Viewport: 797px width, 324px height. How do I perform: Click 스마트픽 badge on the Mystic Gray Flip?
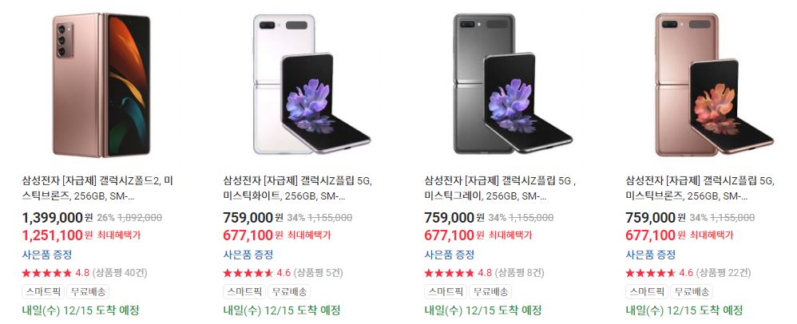click(445, 291)
